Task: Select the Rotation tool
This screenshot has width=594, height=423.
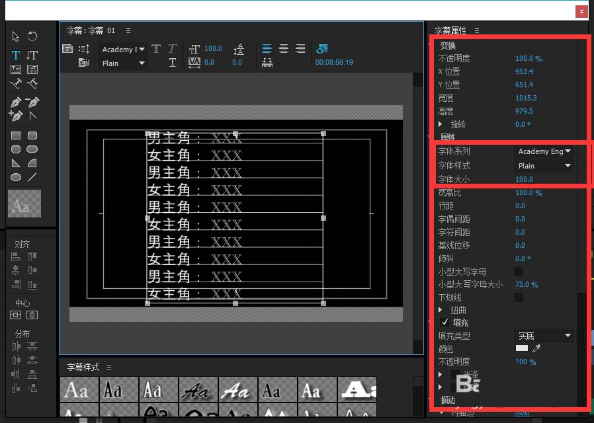Action: [x=32, y=37]
